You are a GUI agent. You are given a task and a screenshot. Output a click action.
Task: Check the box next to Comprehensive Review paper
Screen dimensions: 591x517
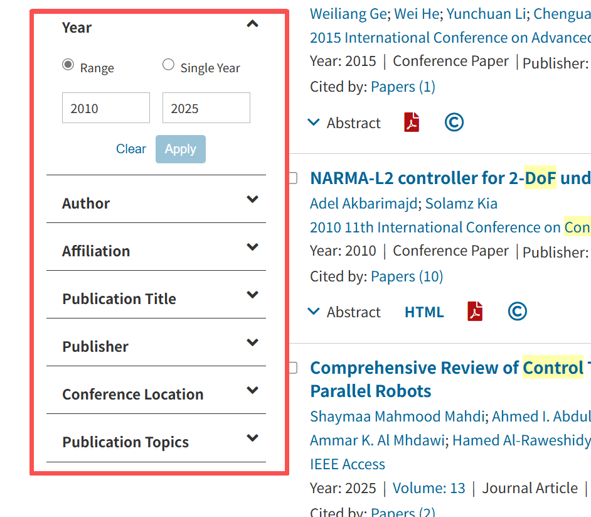coord(292,368)
